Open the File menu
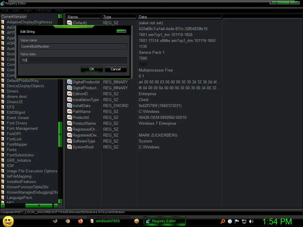303x227 pixels. click(x=5, y=10)
